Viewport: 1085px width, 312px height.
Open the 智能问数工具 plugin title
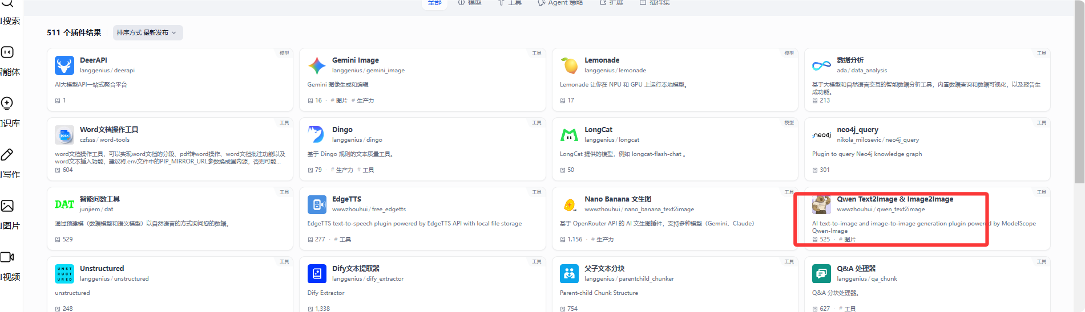coord(100,199)
